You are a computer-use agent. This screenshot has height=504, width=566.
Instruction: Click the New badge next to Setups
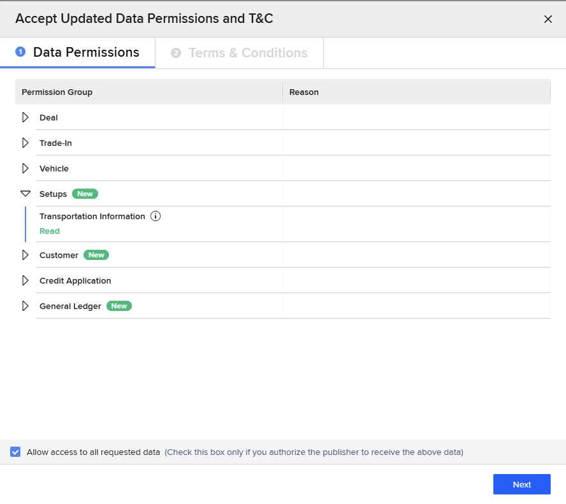point(85,194)
